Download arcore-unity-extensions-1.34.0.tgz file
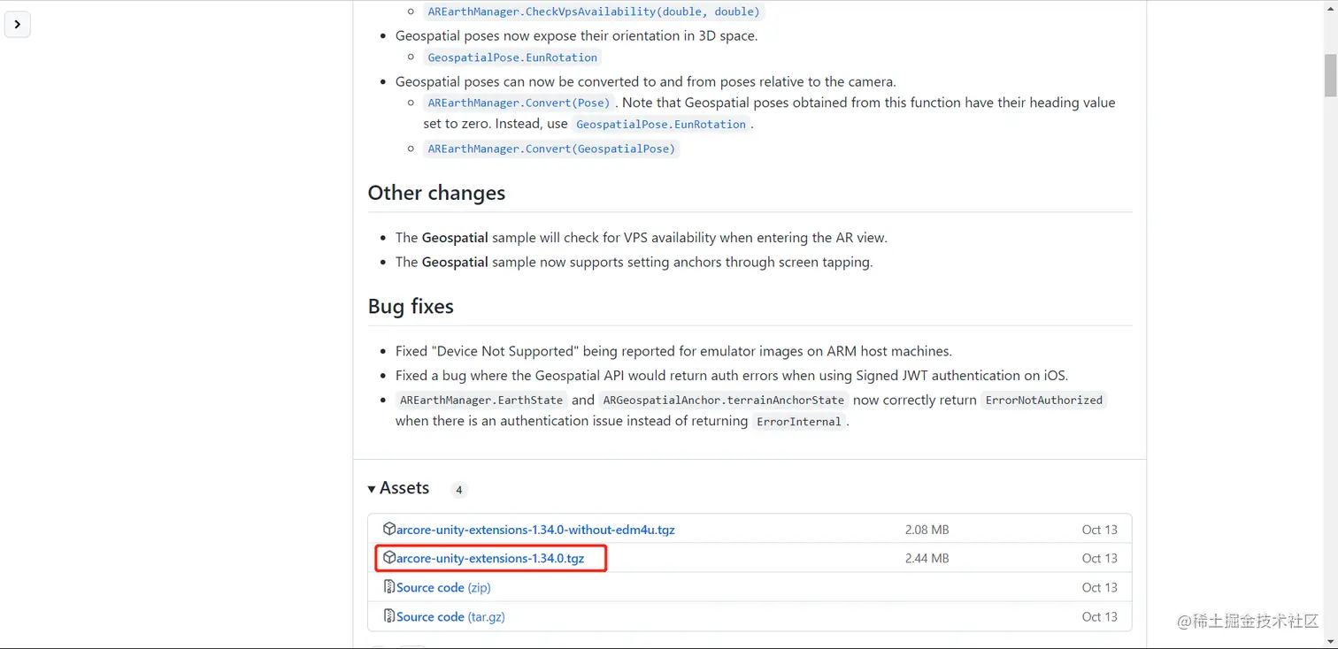 [490, 559]
